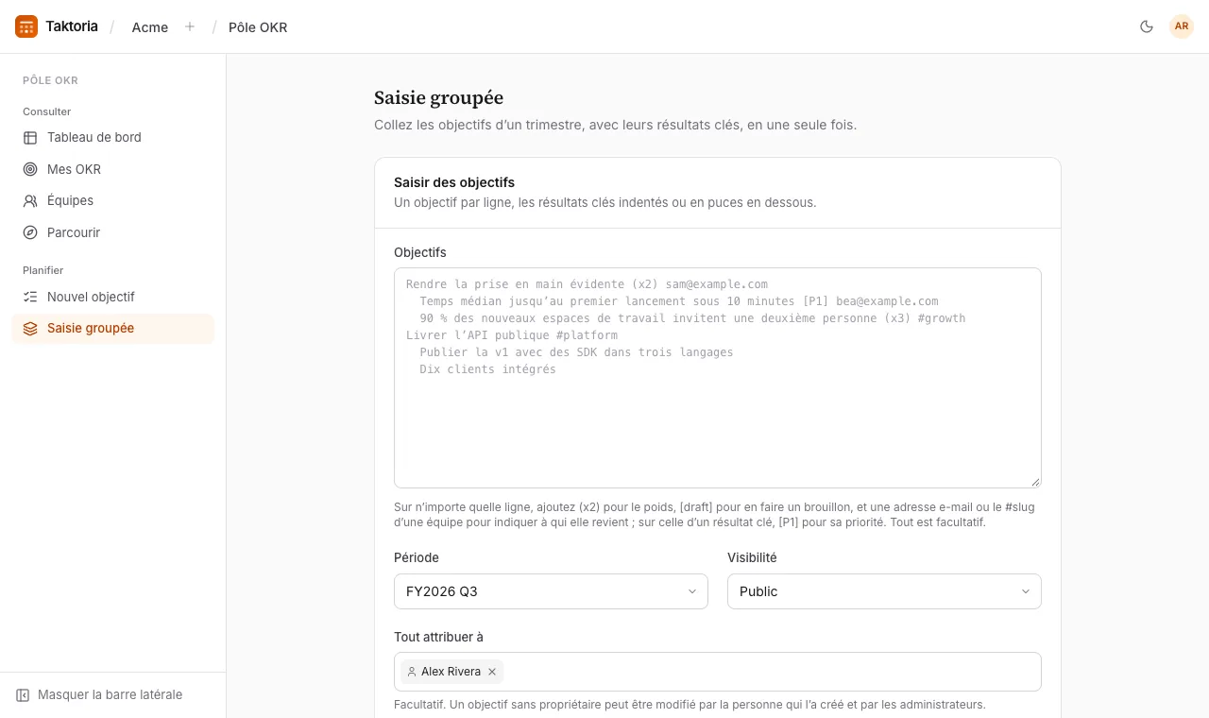
Task: Click the Saisie groupée layers icon
Action: tap(30, 329)
